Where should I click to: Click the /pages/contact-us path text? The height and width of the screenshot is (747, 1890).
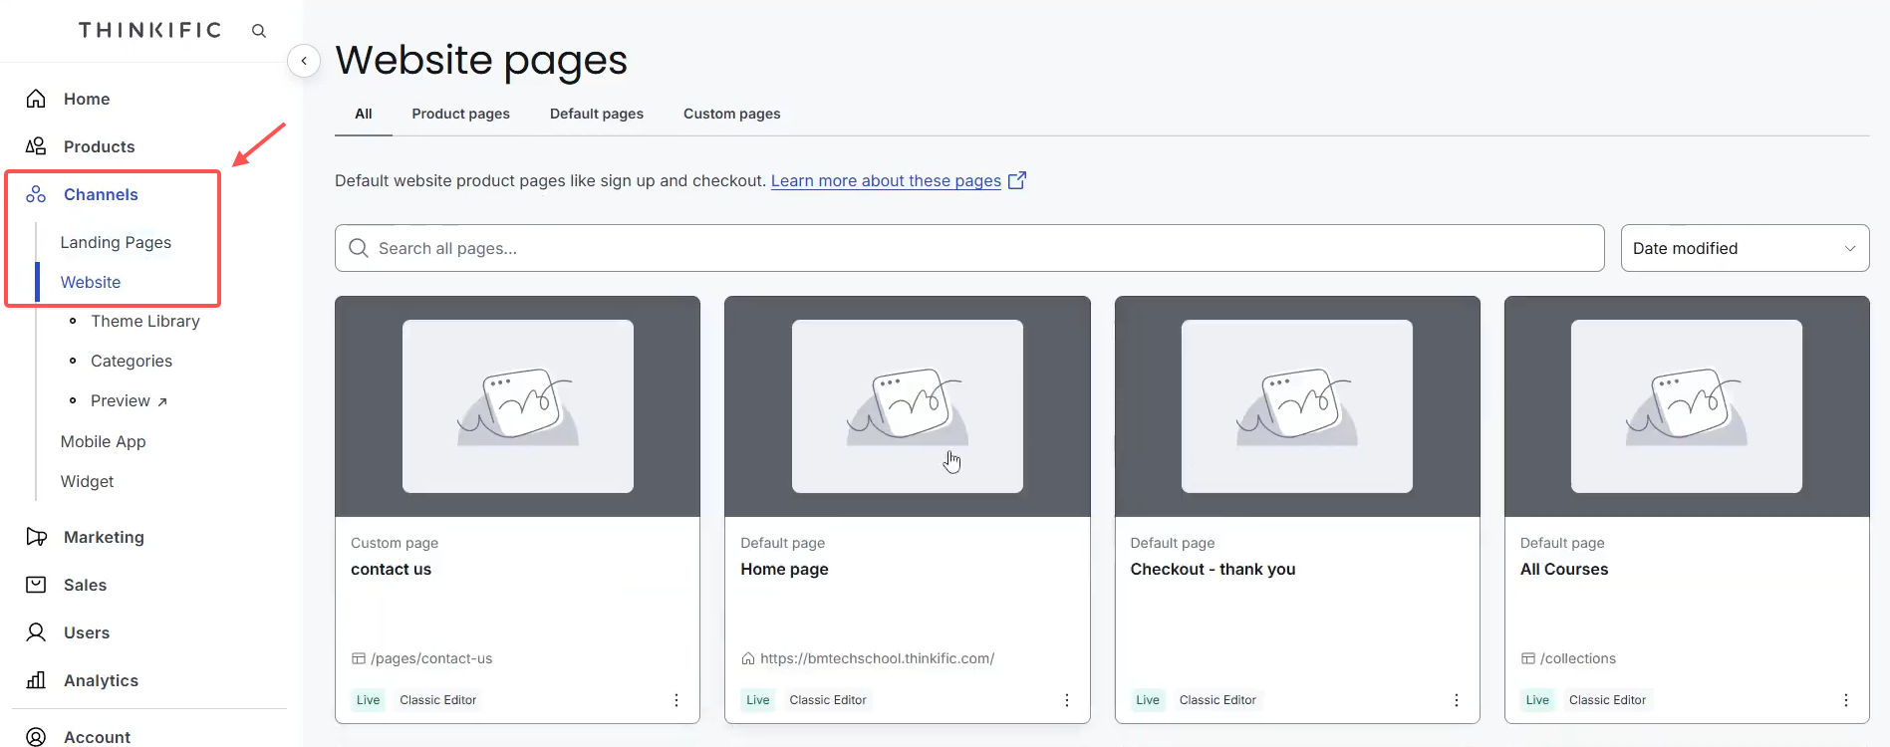[431, 658]
